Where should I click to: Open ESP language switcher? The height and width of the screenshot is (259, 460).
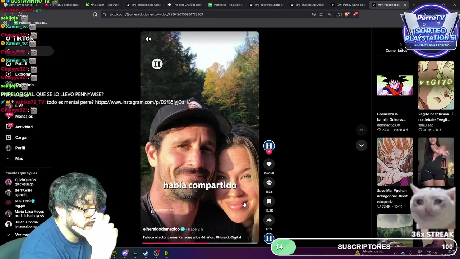[420, 253]
